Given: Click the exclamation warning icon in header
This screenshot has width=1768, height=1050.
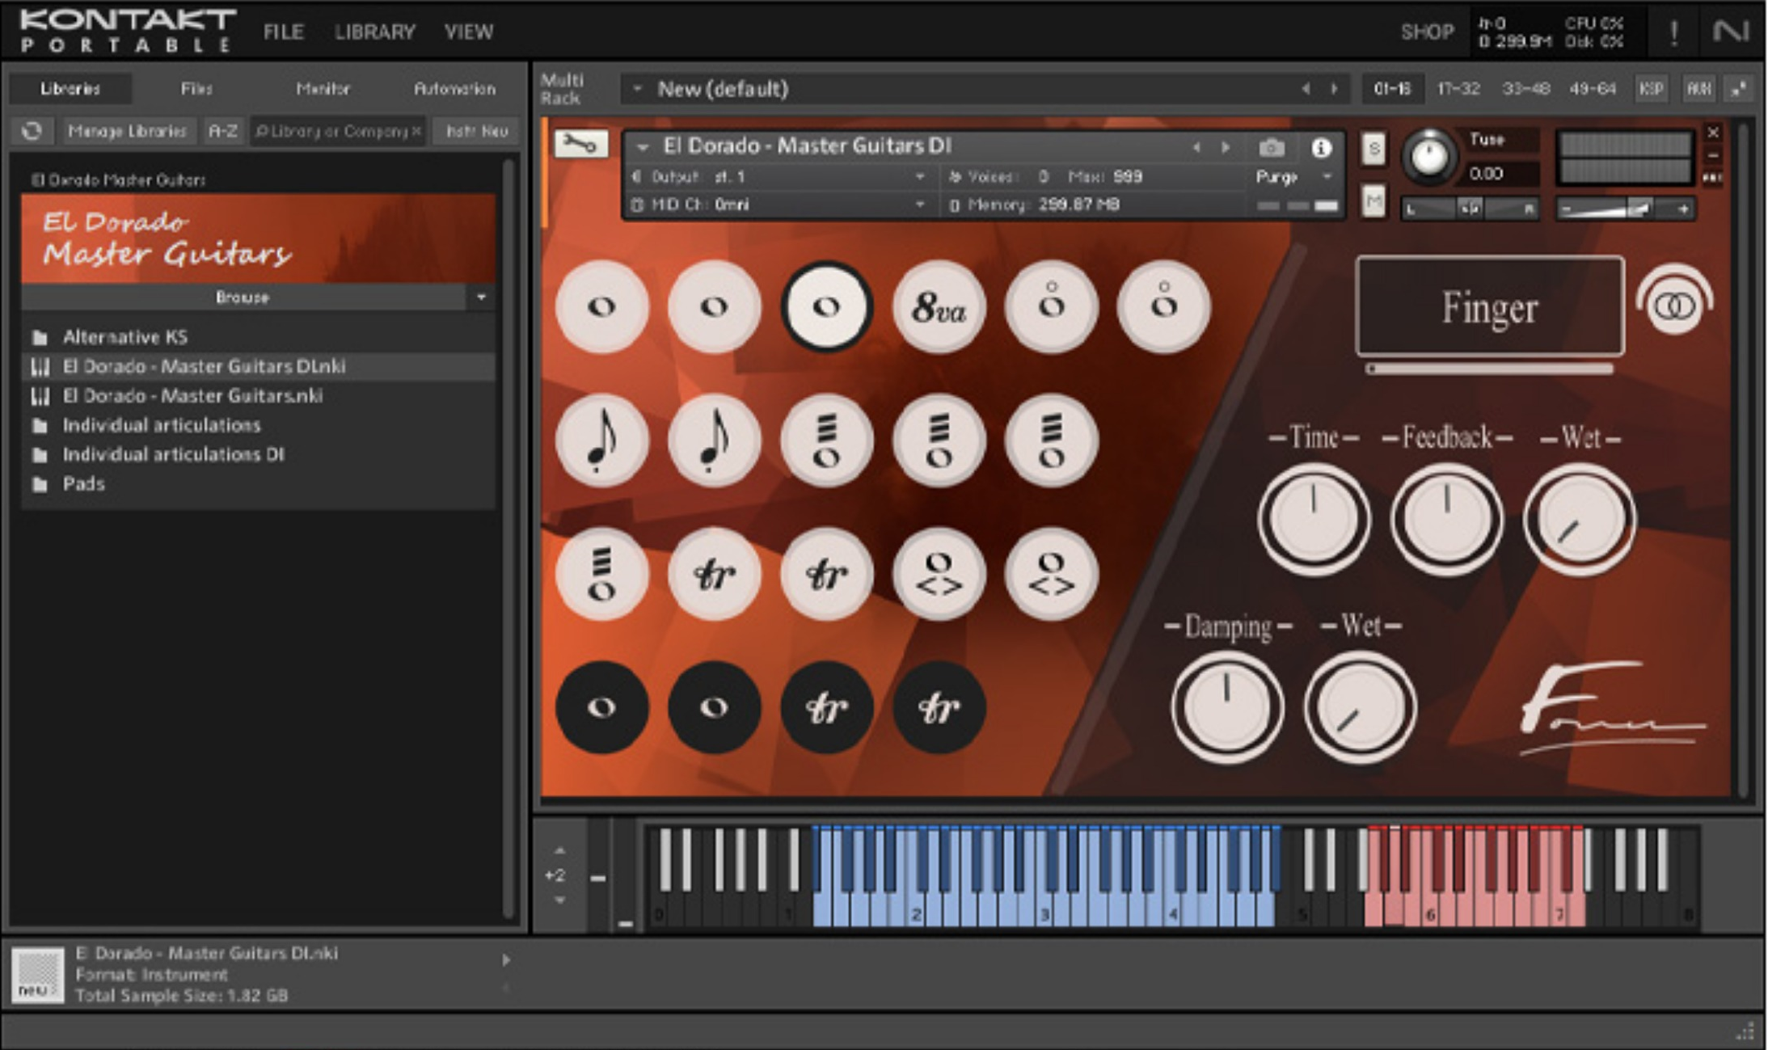Looking at the screenshot, I should (1673, 32).
